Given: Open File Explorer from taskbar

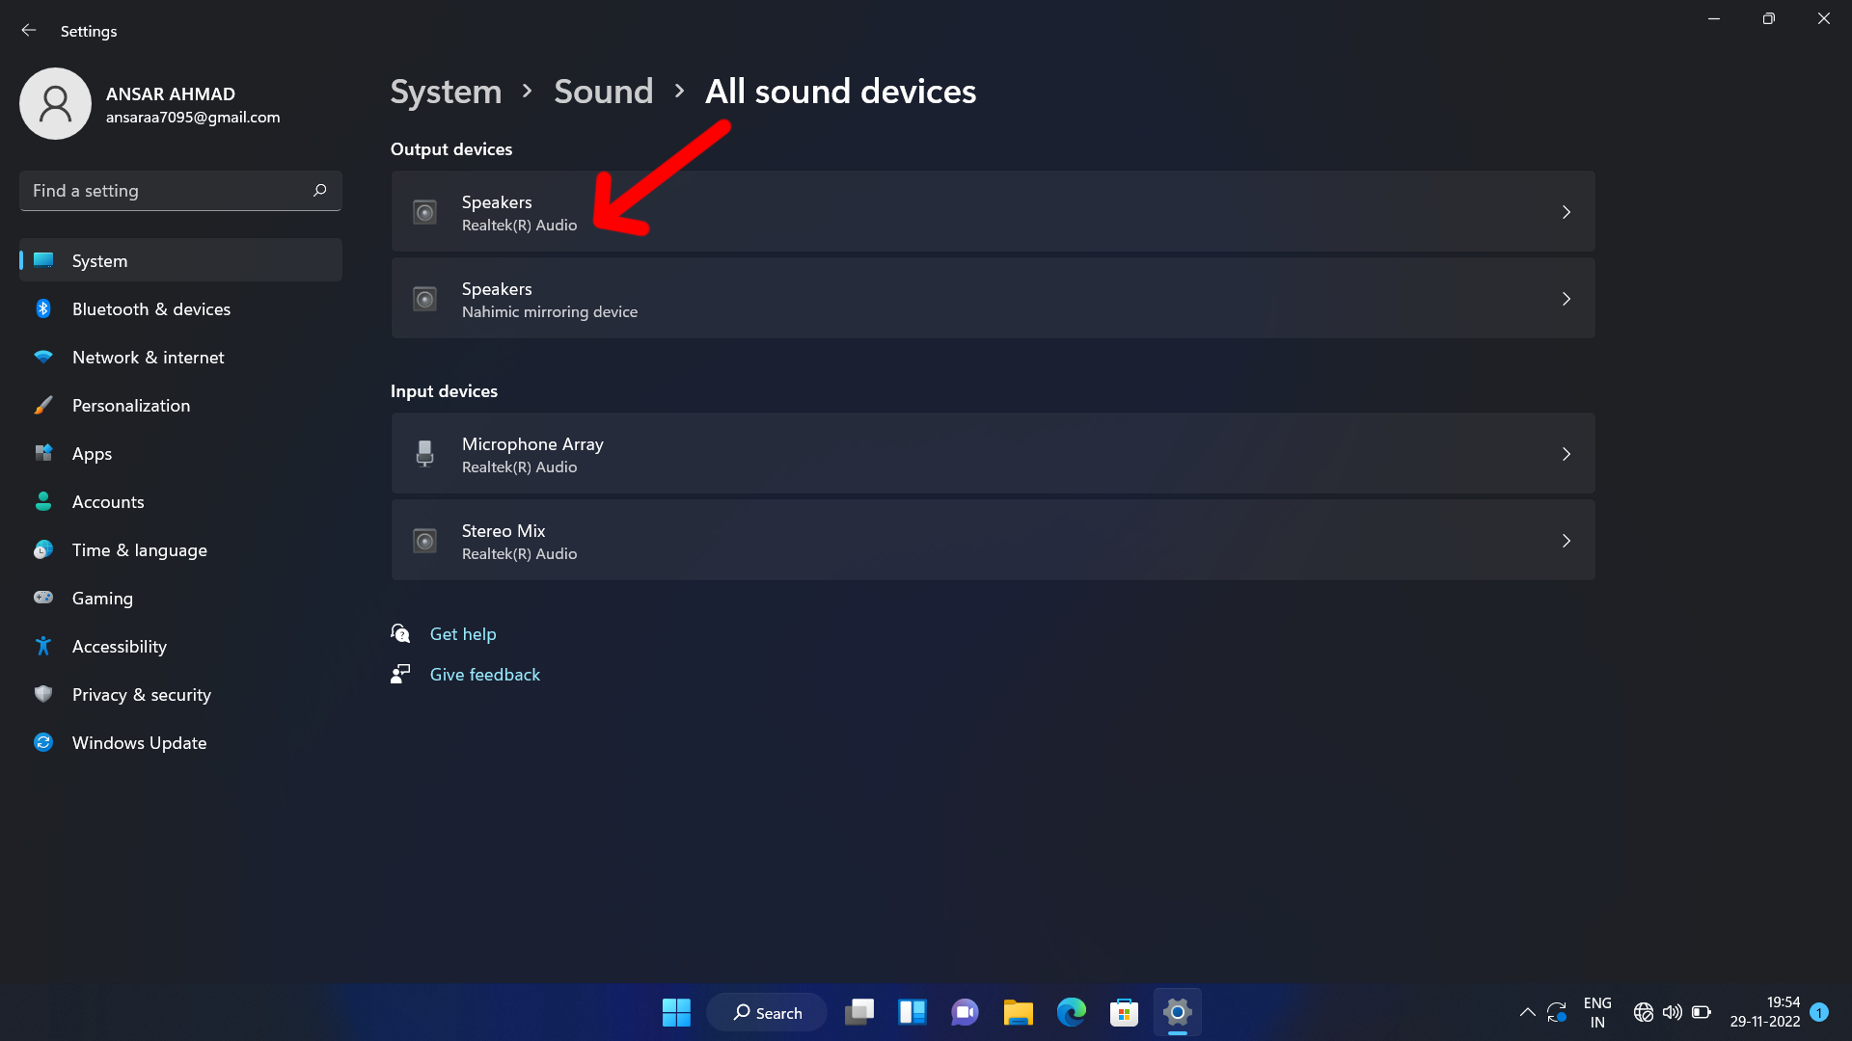Looking at the screenshot, I should click(x=1018, y=1012).
